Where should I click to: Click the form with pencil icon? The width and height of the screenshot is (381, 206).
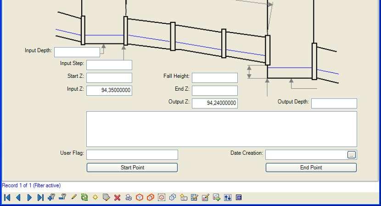[x=205, y=197]
